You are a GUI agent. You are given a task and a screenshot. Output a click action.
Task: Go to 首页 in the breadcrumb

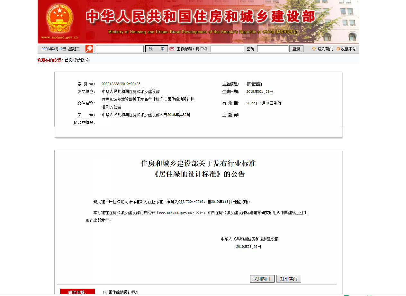pyautogui.click(x=68, y=60)
